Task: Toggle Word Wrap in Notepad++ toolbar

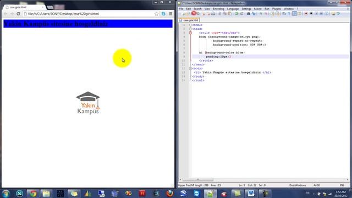Action: 284,14
